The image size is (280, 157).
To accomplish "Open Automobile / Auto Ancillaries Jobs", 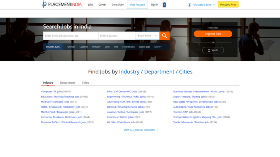I will pos(192,107).
